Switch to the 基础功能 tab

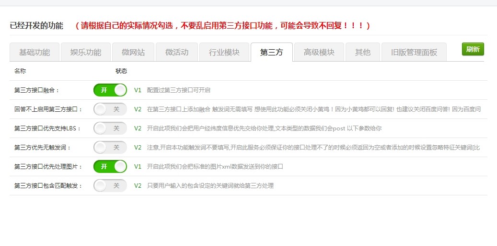pyautogui.click(x=35, y=52)
